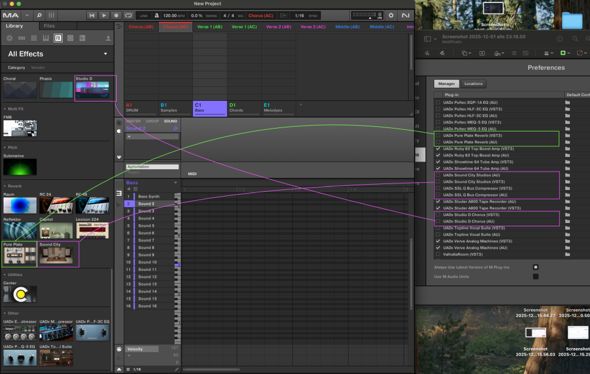Mute group with speaker icon under Bass
Screen dimensions: 590x374
pos(129,189)
